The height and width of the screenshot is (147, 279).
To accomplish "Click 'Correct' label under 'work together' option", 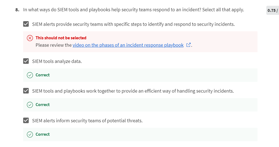I will click(42, 105).
